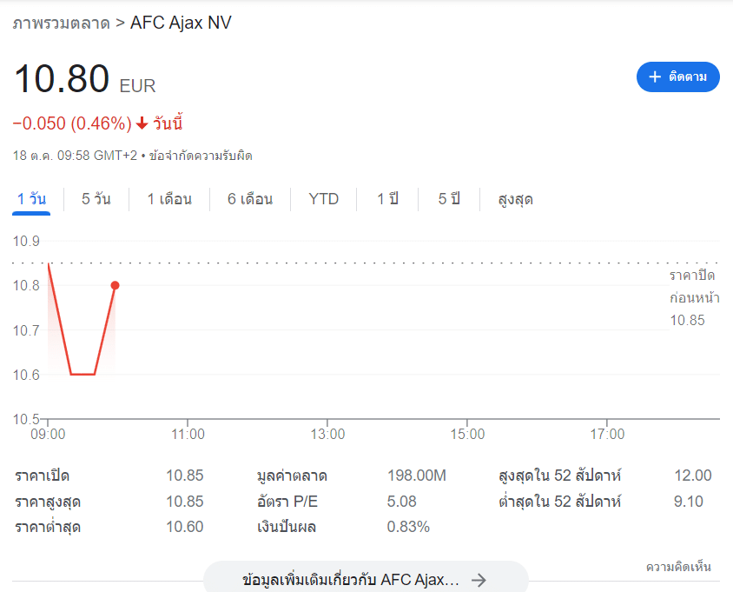Click the −0.050 (0.46%) change text

point(72,123)
